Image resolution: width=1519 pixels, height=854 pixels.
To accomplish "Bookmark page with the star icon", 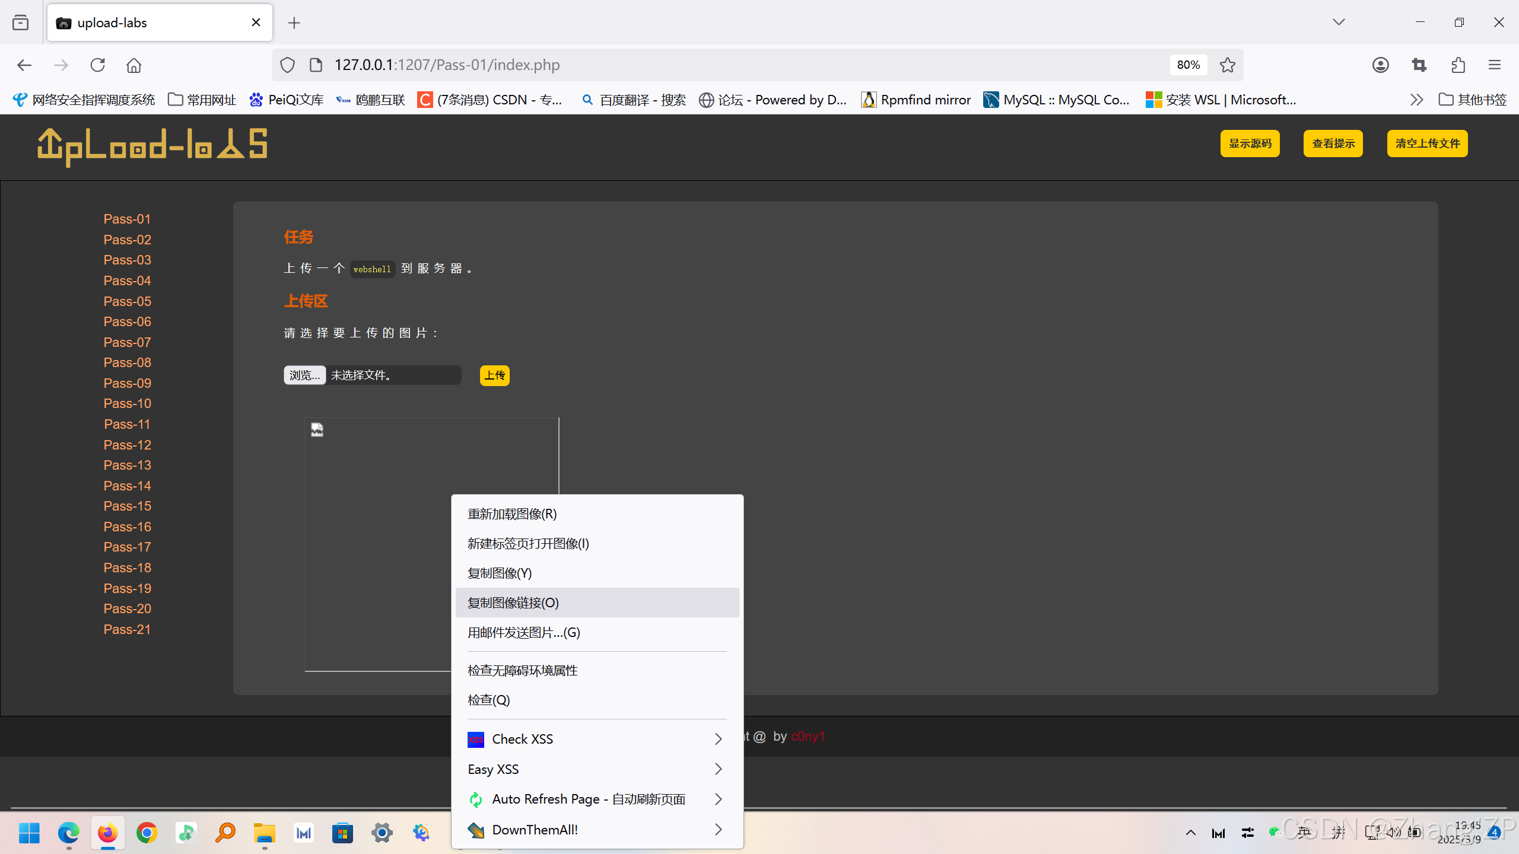I will [x=1228, y=65].
